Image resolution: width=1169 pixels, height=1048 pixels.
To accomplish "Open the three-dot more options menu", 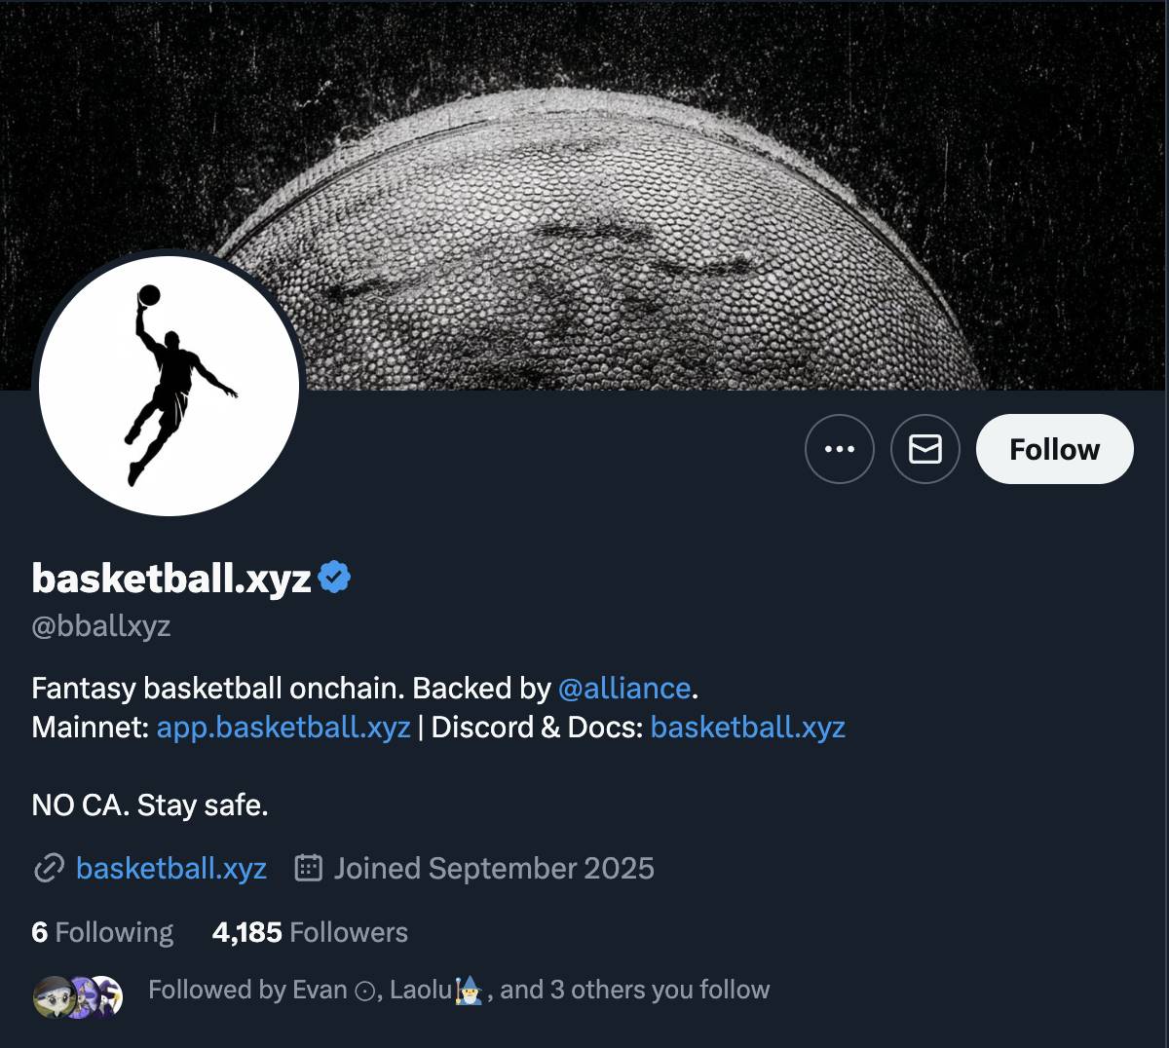I will coord(839,449).
